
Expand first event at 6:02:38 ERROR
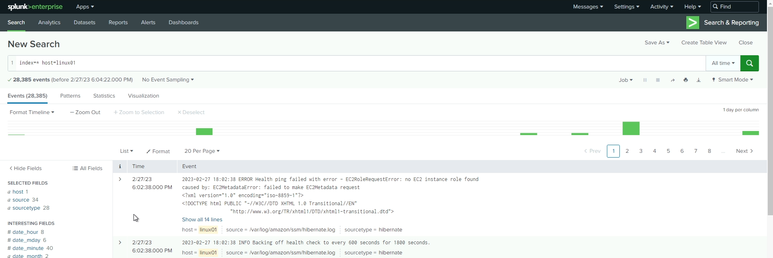pyautogui.click(x=120, y=179)
